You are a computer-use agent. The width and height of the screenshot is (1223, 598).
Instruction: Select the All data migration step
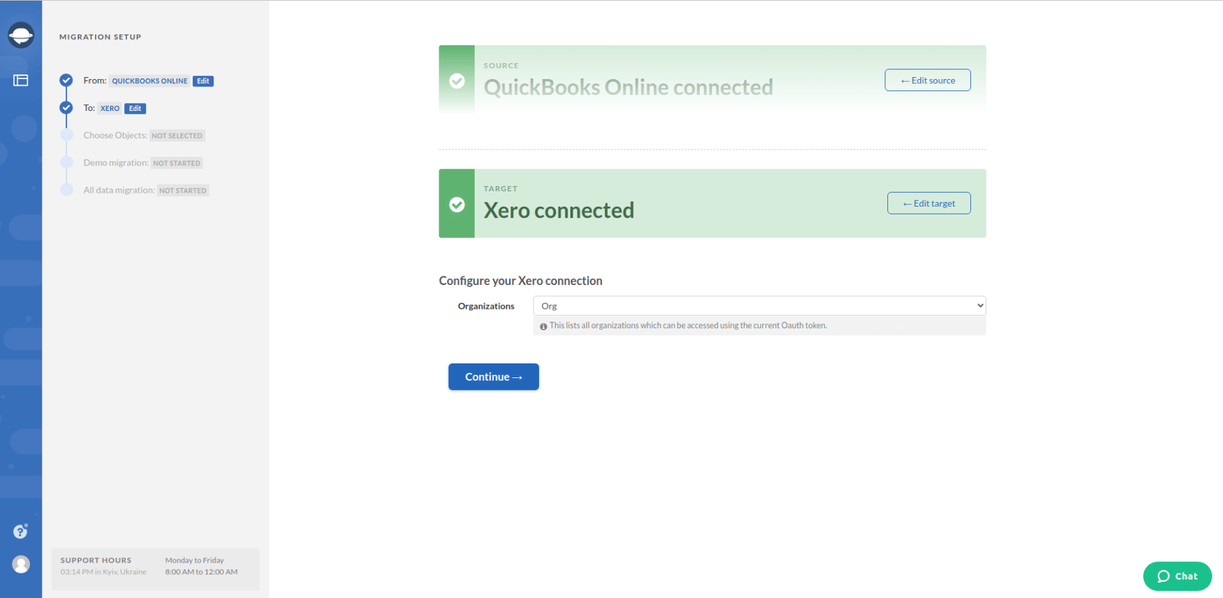119,190
